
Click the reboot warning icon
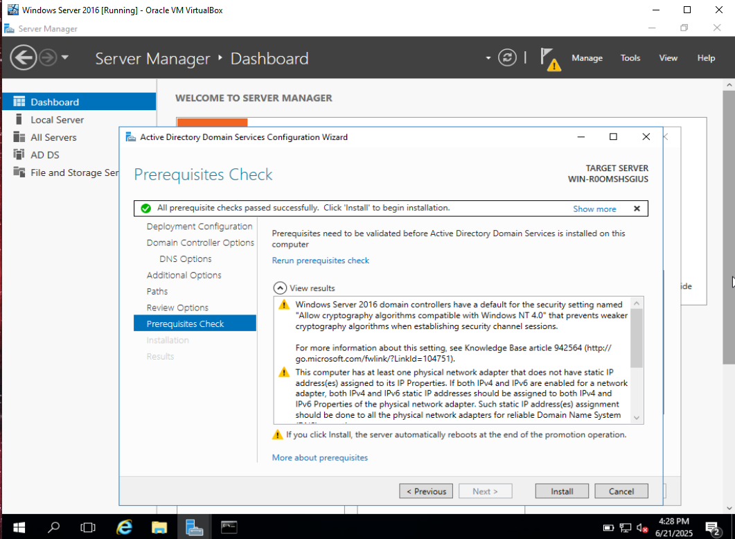(278, 434)
